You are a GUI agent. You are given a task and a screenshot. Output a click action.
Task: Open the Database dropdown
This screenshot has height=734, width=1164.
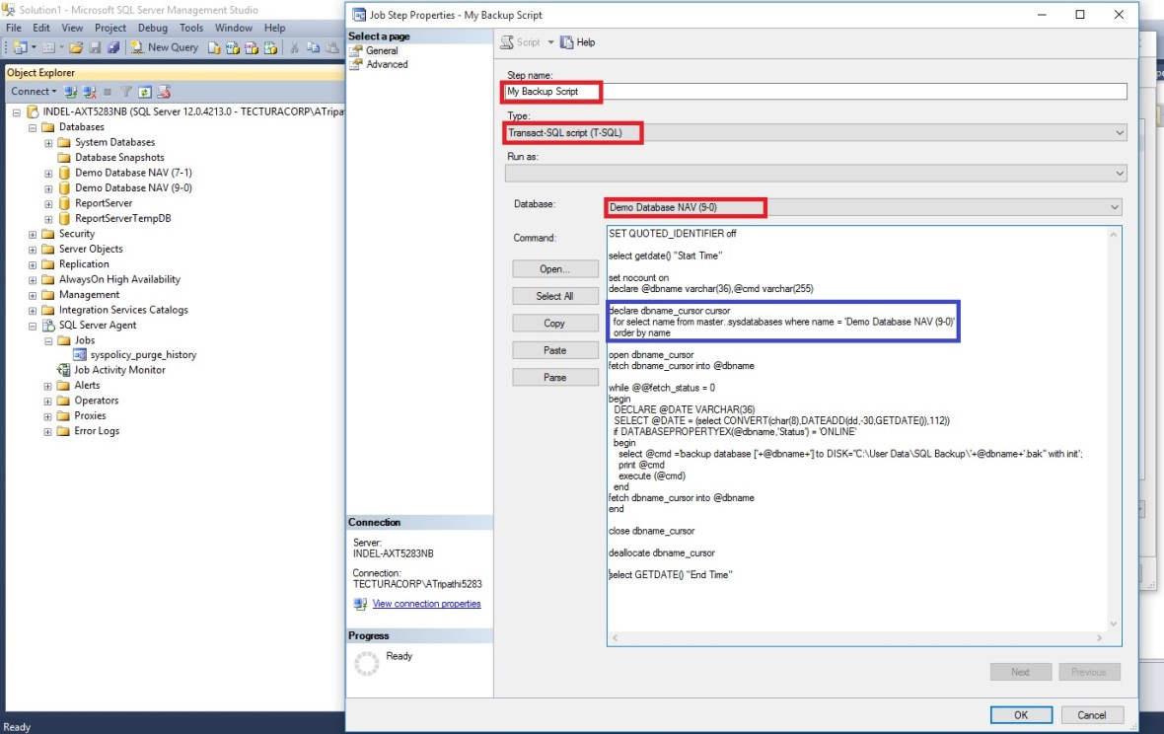tap(1114, 207)
